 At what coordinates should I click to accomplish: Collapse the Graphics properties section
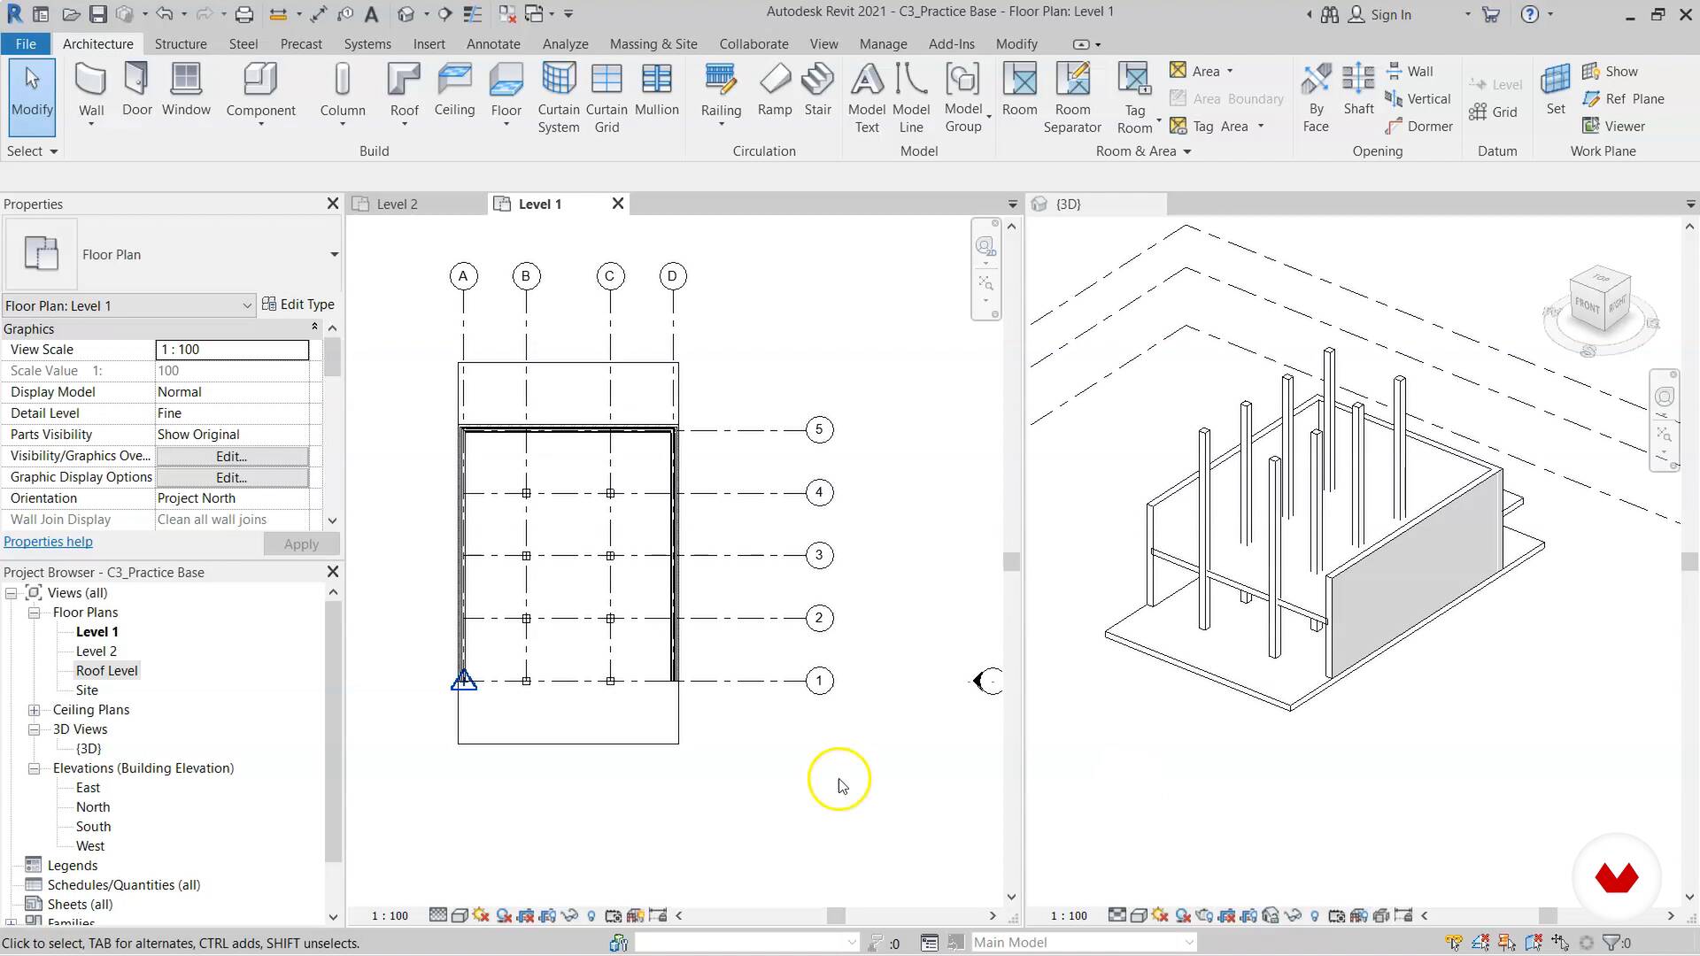[x=314, y=328]
